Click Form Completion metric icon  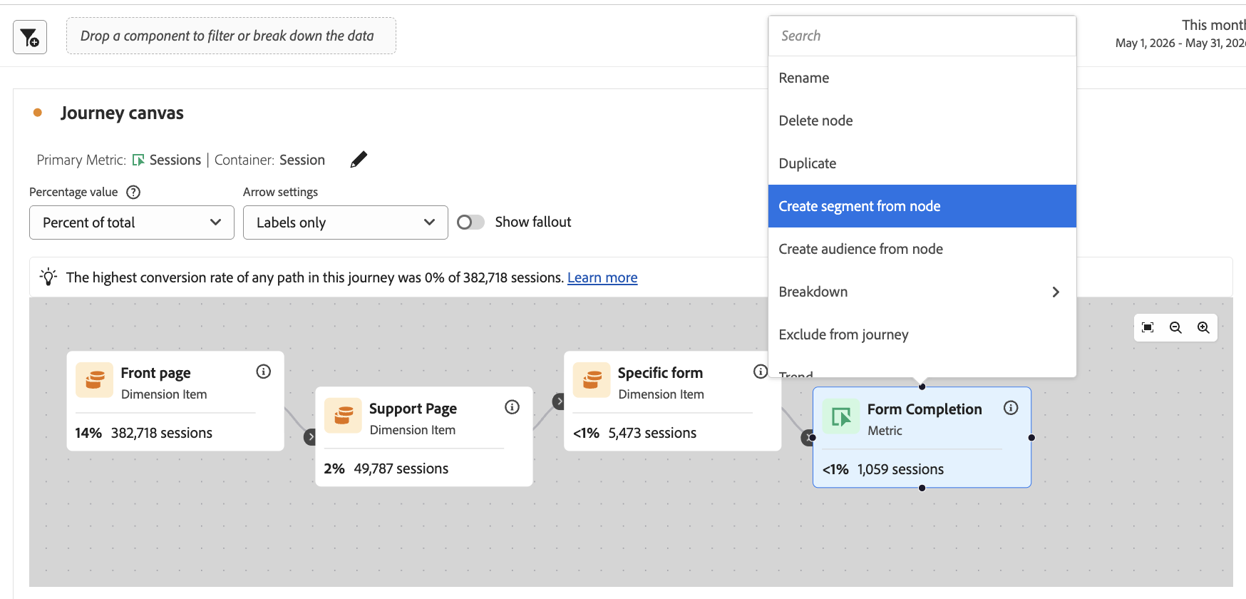pos(841,416)
